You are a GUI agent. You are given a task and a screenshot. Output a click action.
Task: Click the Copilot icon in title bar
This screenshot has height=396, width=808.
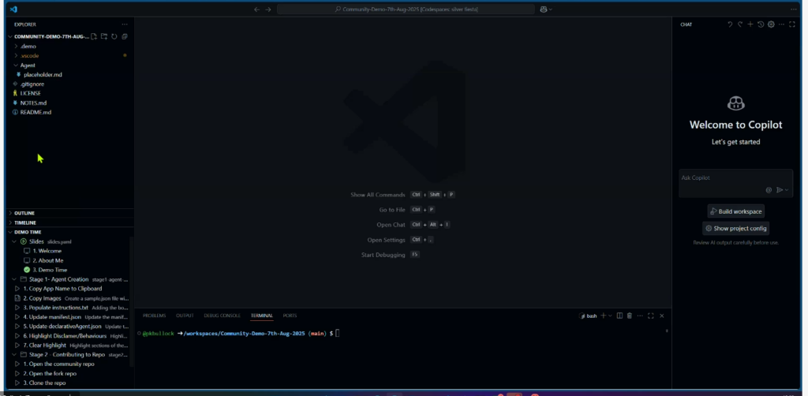click(x=543, y=9)
